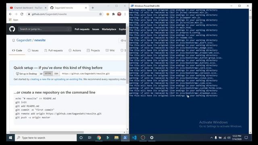Open Chrome profile avatar
The image size is (258, 145).
(119, 14)
